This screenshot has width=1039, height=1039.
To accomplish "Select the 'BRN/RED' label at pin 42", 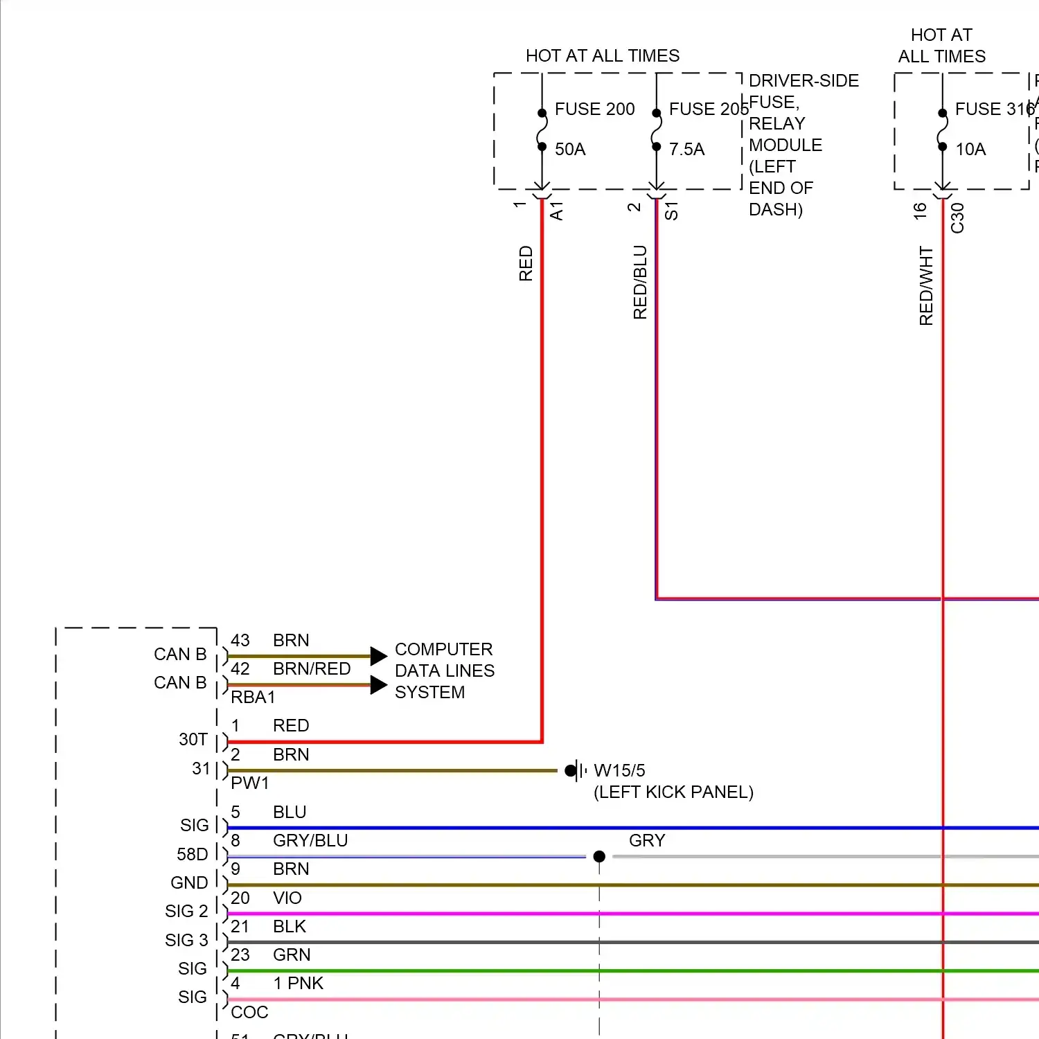I will click(312, 668).
